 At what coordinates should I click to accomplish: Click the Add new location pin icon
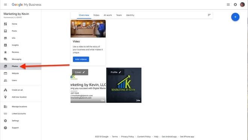[x=5, y=97]
